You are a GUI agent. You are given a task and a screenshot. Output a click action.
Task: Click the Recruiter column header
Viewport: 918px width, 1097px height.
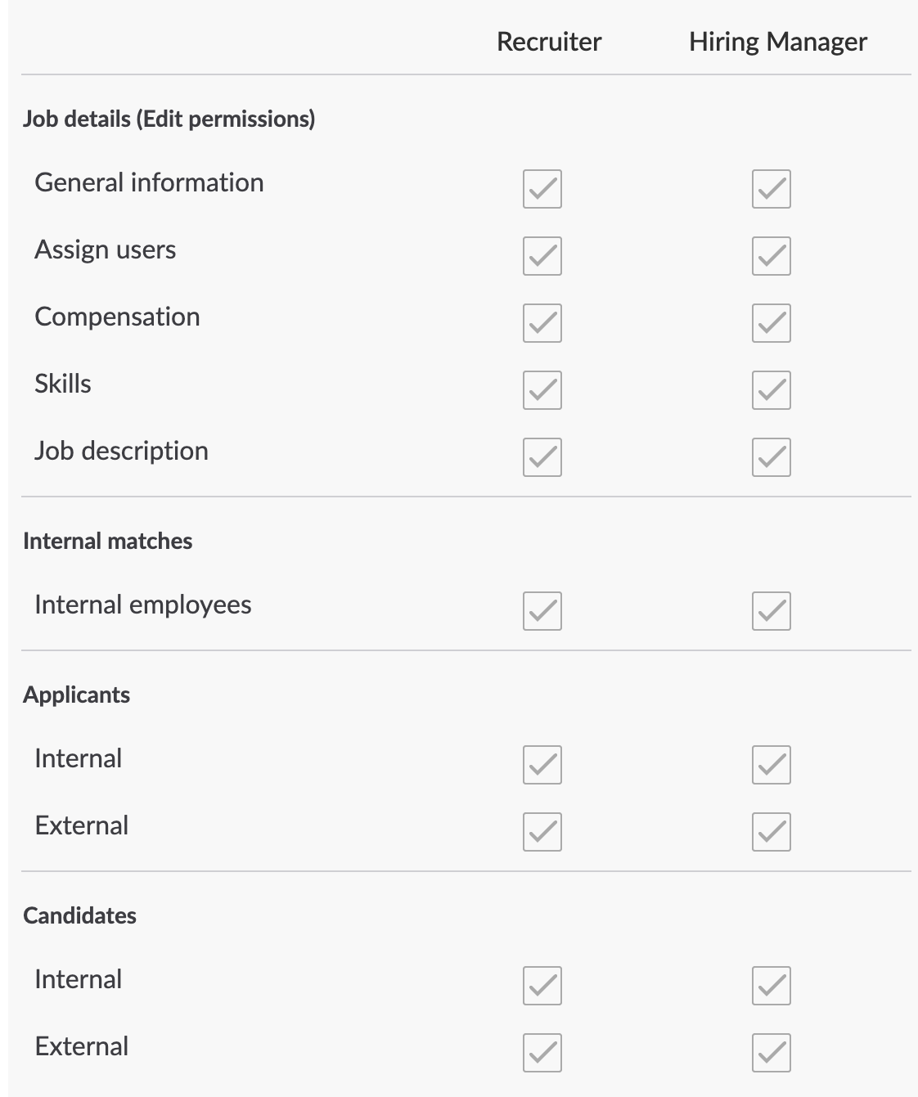(549, 42)
